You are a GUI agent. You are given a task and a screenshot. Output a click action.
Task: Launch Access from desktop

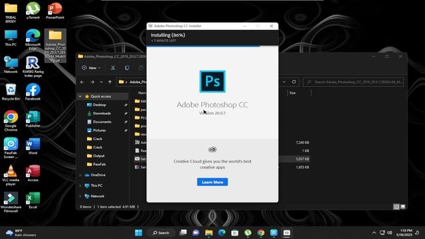[x=33, y=173]
